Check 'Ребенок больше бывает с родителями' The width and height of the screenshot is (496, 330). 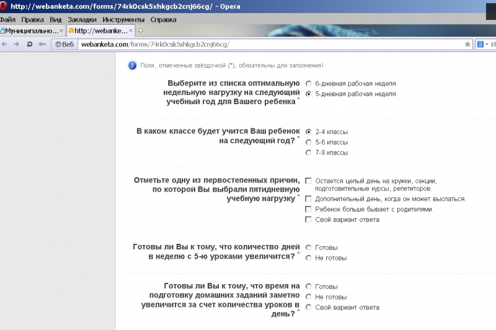(x=308, y=209)
